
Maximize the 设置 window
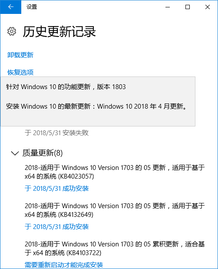[x=188, y=7]
